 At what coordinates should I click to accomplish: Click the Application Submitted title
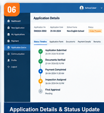coord(56,50)
